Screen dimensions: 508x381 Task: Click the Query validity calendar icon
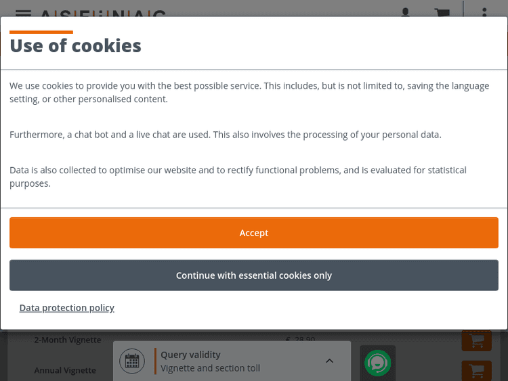pos(132,361)
